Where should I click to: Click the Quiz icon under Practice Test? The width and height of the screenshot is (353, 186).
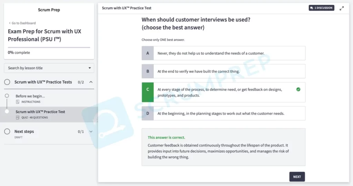click(18, 118)
